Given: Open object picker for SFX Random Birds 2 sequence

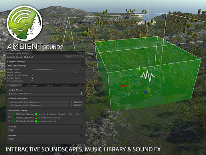Looking at the screenshot, I should pos(71,105).
